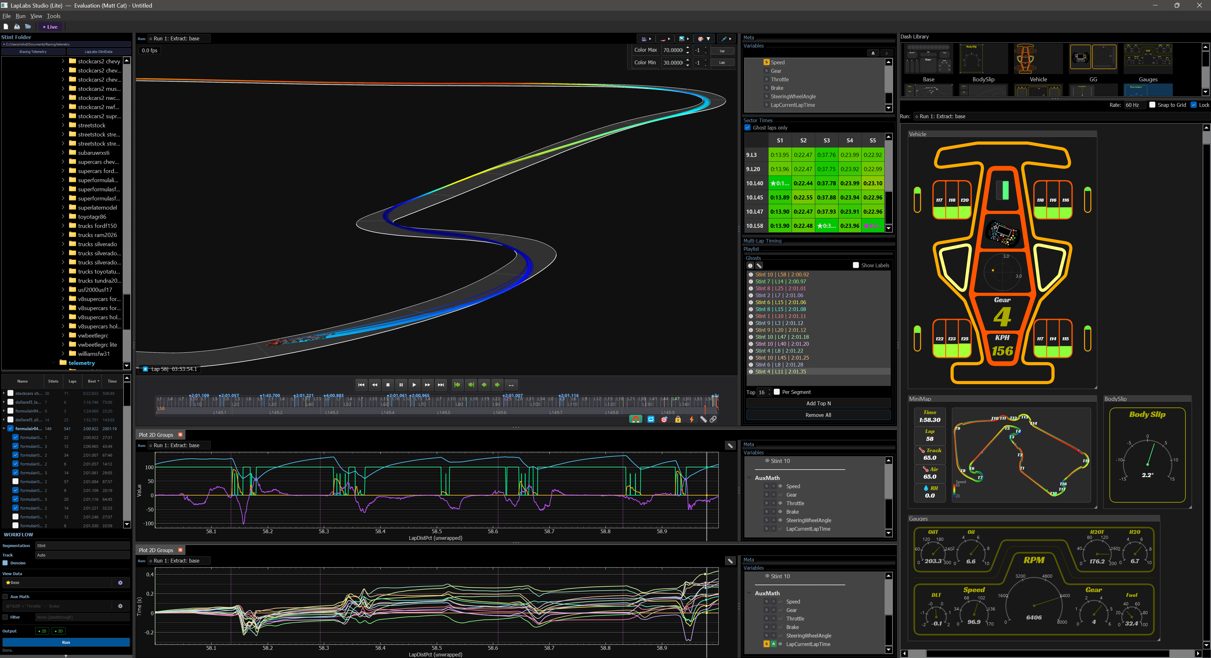Select the ruler measurement icon near the timeline
The image size is (1211, 658).
tap(704, 419)
